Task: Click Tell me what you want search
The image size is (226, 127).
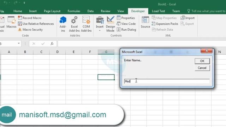Action: [x=206, y=11]
